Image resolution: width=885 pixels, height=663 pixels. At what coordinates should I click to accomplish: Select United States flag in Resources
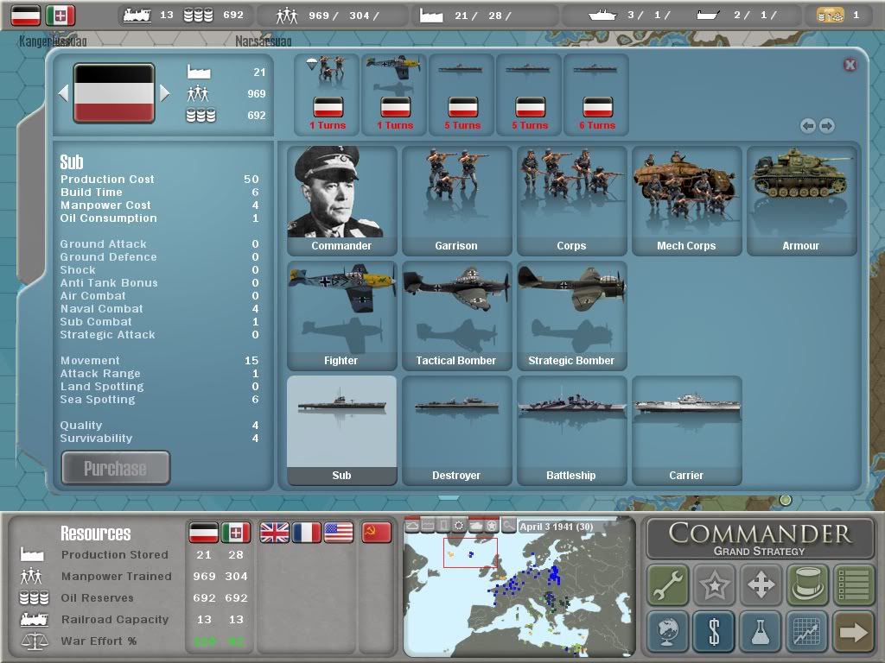(x=339, y=532)
